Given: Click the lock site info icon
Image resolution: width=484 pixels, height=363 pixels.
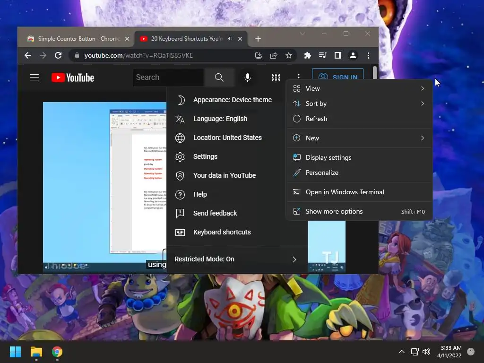Looking at the screenshot, I should 77,55.
